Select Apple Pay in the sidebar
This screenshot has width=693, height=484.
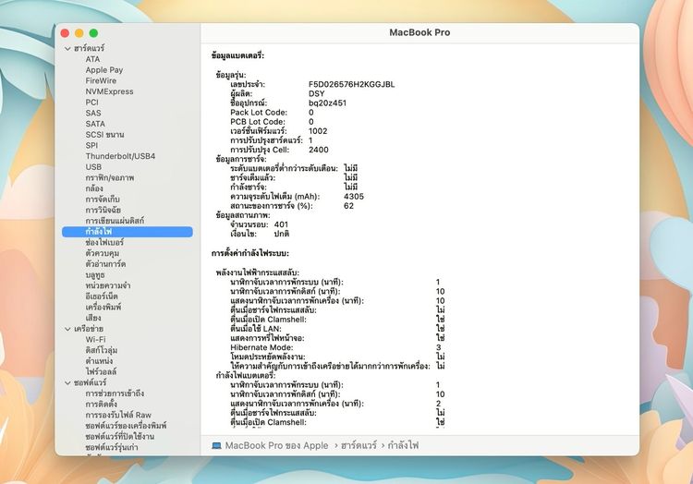coord(104,70)
